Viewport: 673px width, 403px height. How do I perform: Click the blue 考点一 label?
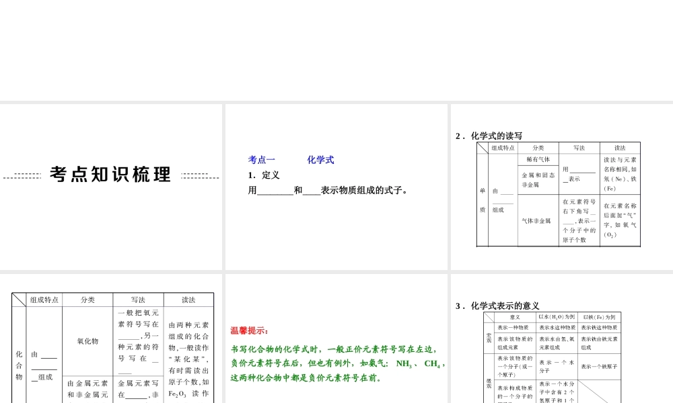[261, 160]
